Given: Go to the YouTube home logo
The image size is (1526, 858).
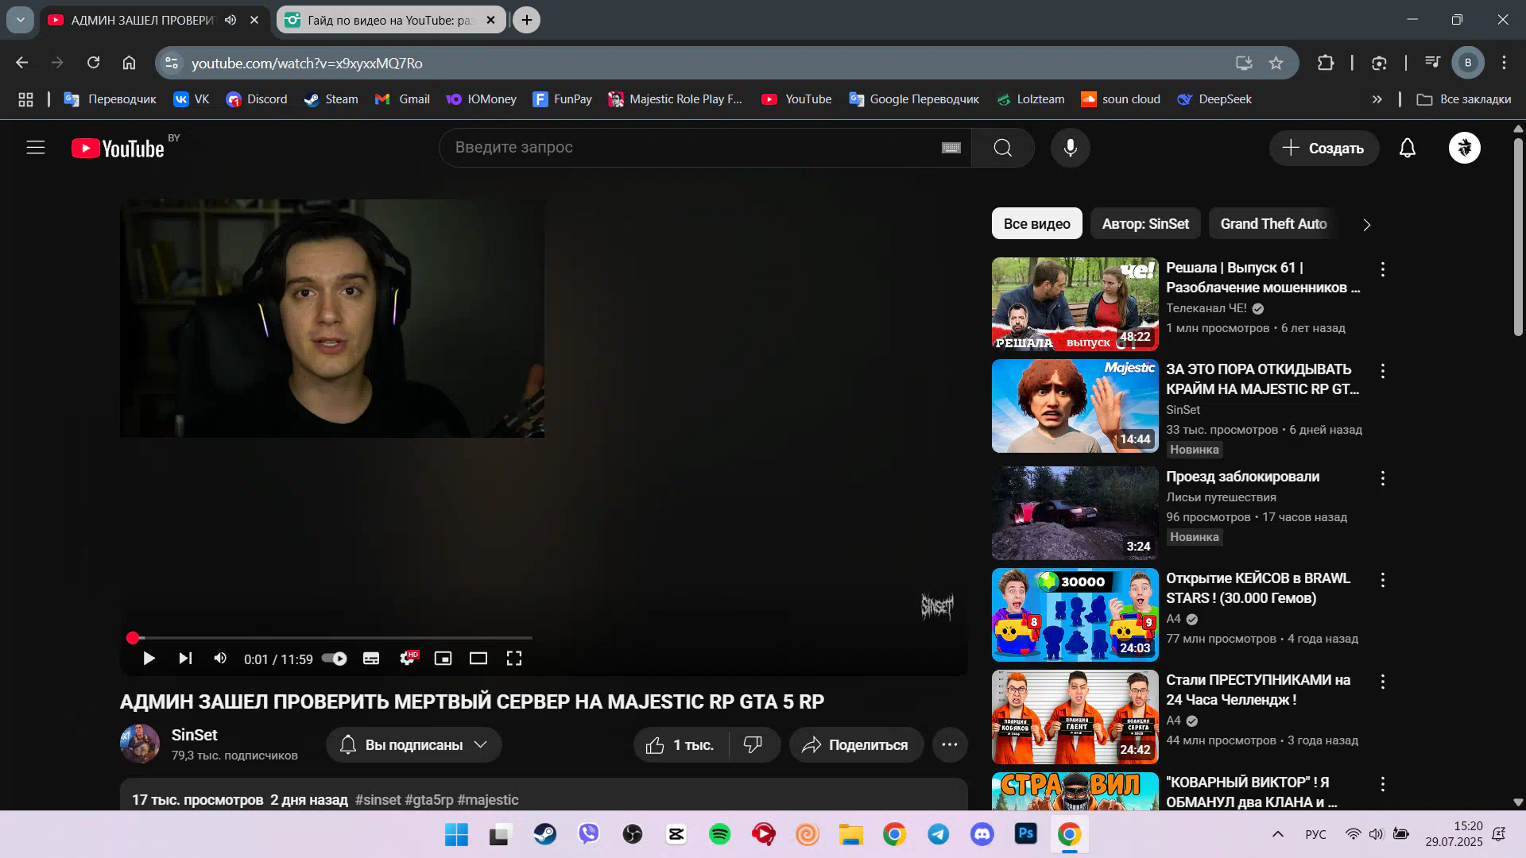Looking at the screenshot, I should 118,149.
